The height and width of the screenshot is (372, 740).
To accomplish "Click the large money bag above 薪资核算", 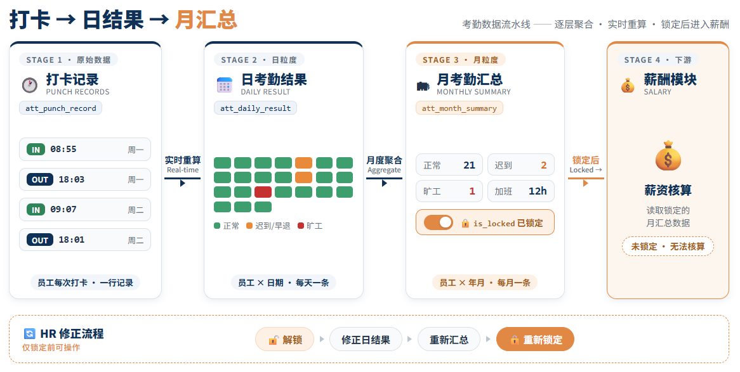I will (x=668, y=156).
